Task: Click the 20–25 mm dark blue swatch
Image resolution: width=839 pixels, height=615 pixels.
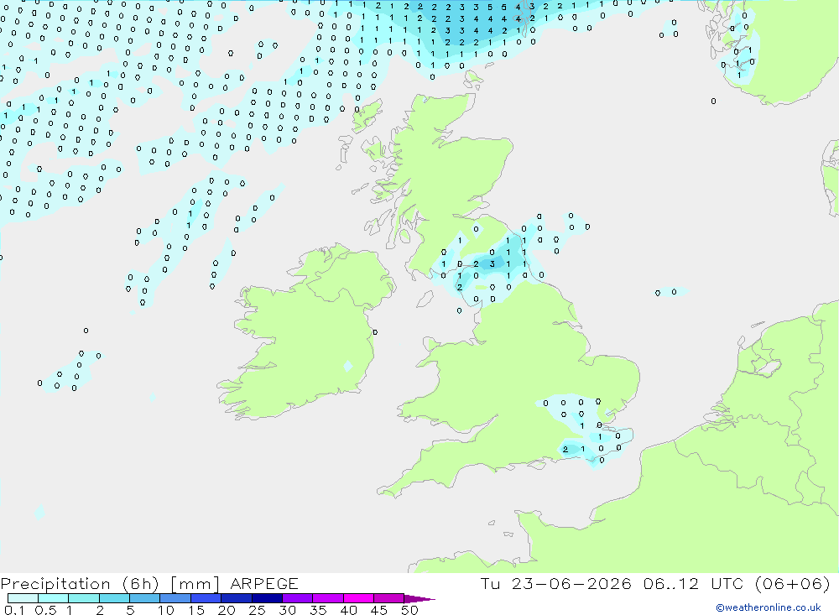Action: coord(237,598)
